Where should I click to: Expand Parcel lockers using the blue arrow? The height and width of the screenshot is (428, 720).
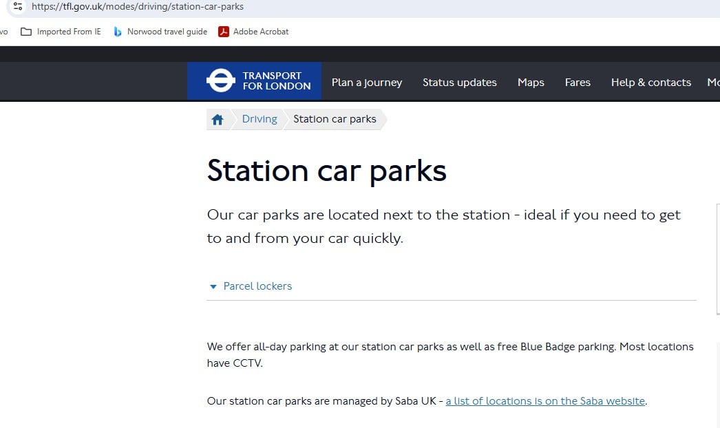click(x=213, y=287)
